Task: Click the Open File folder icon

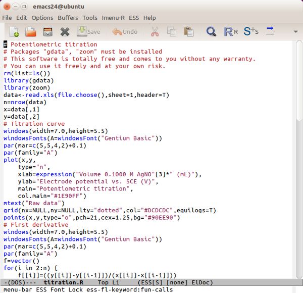Action: [31, 32]
